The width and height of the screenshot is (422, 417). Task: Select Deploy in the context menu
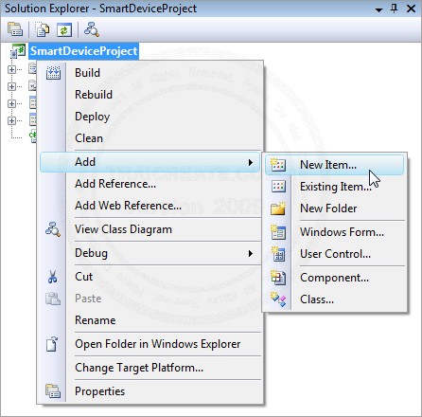[x=149, y=117]
